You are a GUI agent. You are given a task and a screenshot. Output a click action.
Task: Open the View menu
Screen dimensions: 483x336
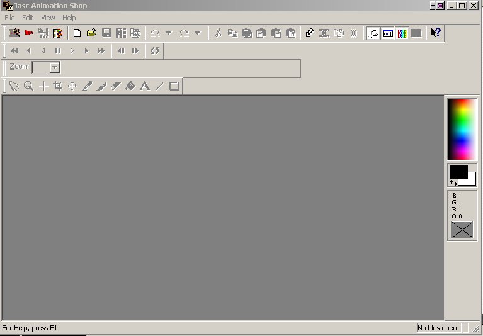tap(48, 18)
